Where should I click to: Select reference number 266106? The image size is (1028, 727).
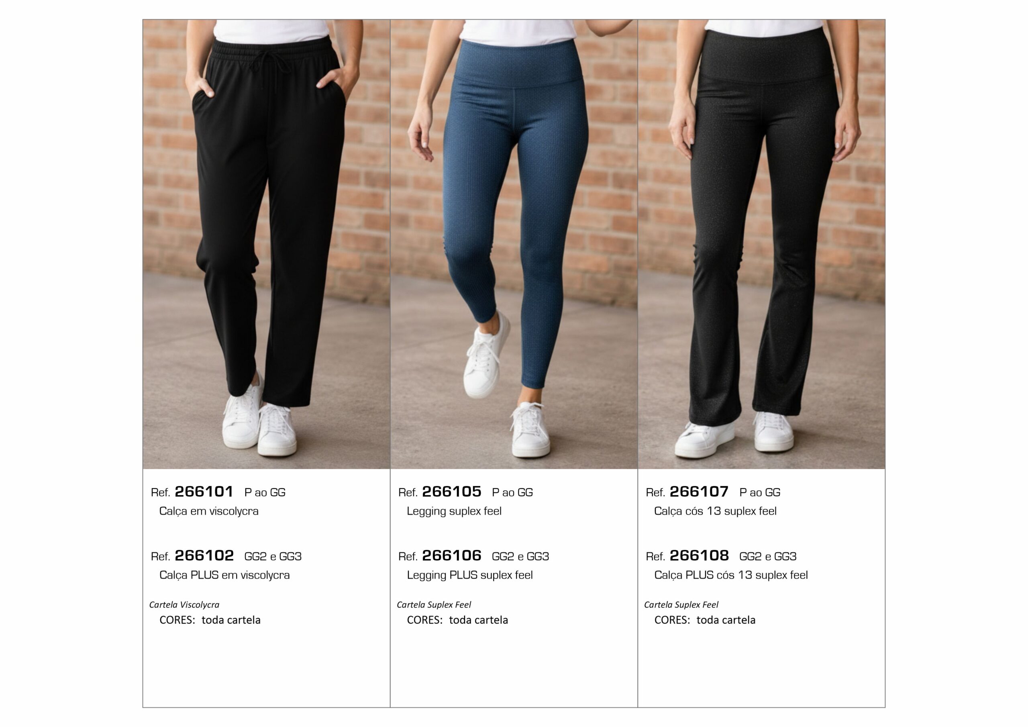452,556
